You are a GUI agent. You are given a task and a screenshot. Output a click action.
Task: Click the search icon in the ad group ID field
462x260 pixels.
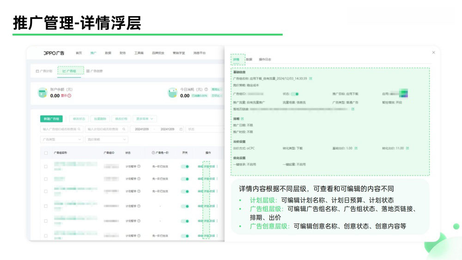(79, 129)
